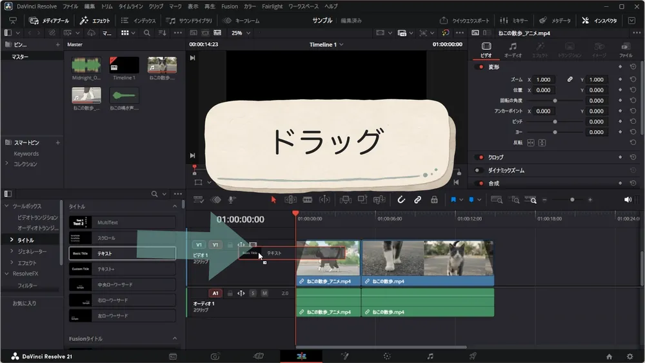Mute with the timeline speaker icon
Viewport: 645px width, 363px height.
628,200
